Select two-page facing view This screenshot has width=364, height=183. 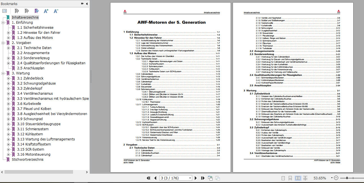click(298, 178)
